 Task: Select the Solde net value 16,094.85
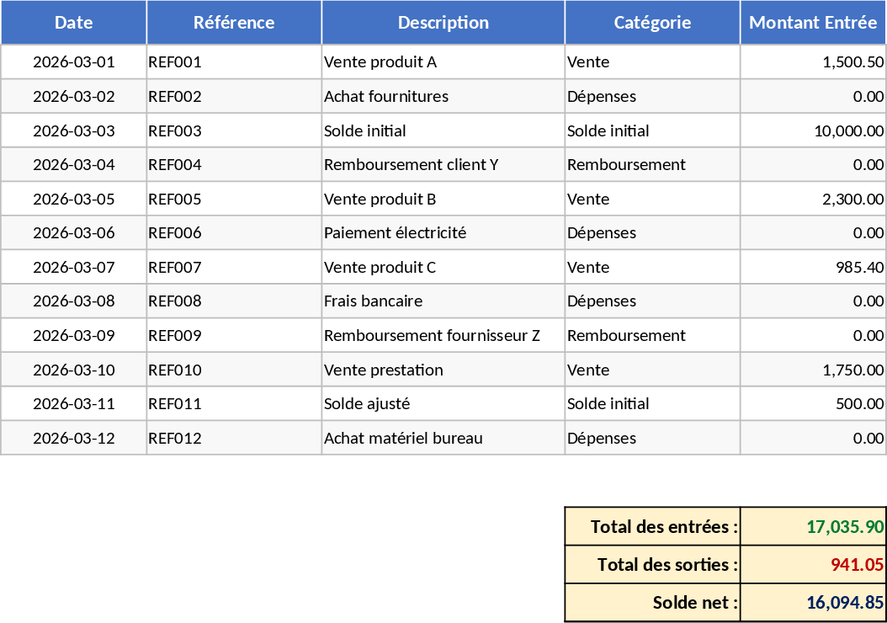click(x=813, y=603)
